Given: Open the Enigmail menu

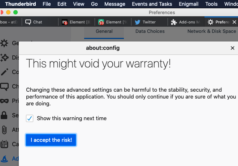Looking at the screenshot, I should 189,4.
